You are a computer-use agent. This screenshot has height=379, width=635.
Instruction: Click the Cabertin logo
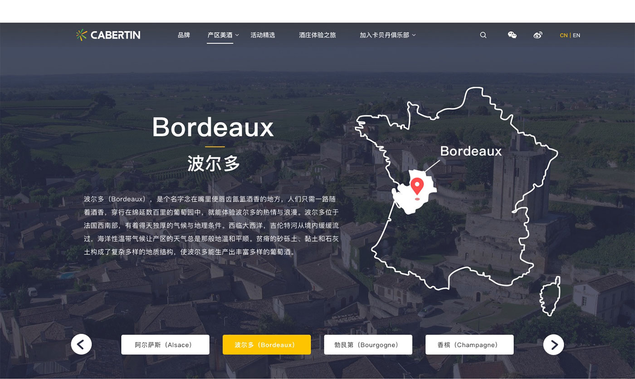pyautogui.click(x=108, y=35)
